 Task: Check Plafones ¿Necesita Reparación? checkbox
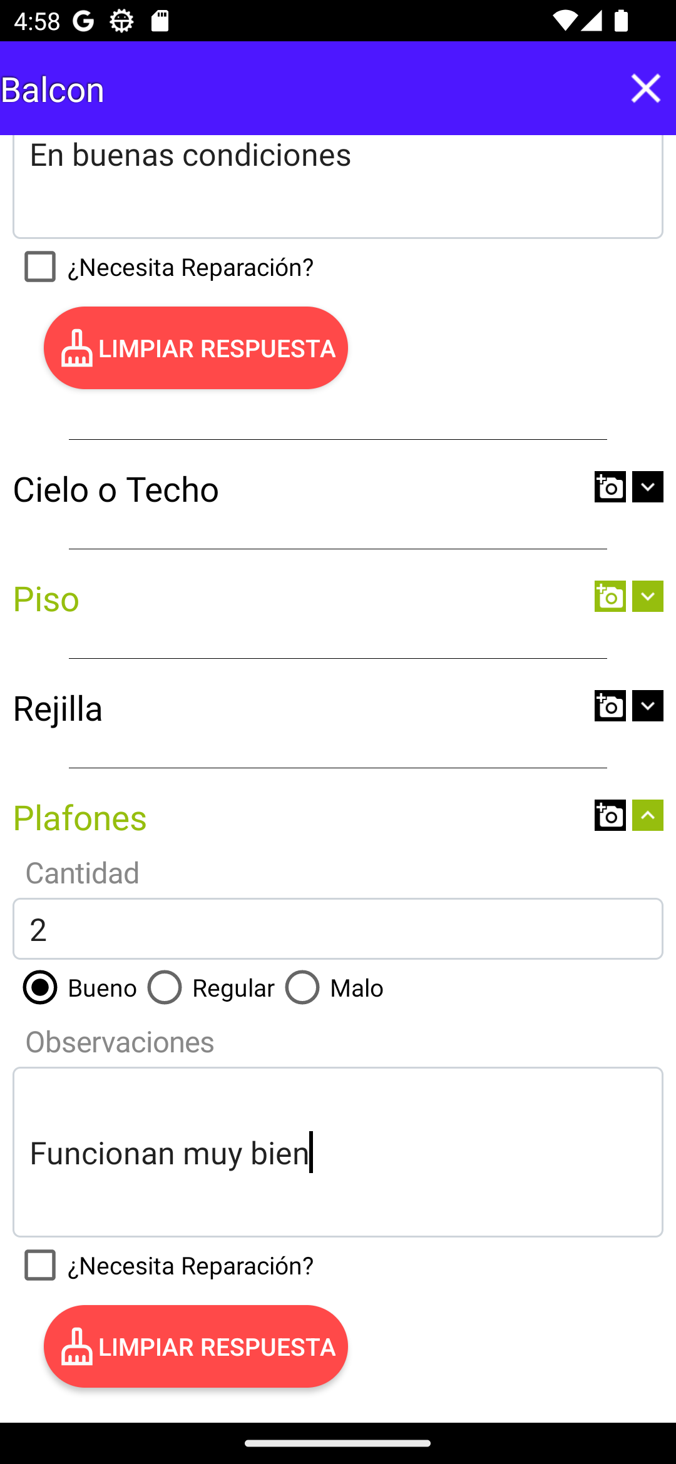pyautogui.click(x=40, y=1265)
